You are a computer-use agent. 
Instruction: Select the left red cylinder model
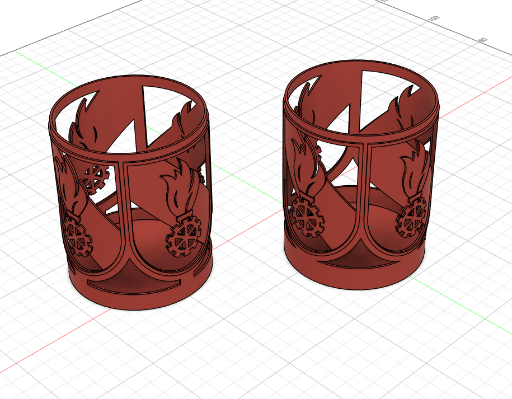pyautogui.click(x=131, y=193)
